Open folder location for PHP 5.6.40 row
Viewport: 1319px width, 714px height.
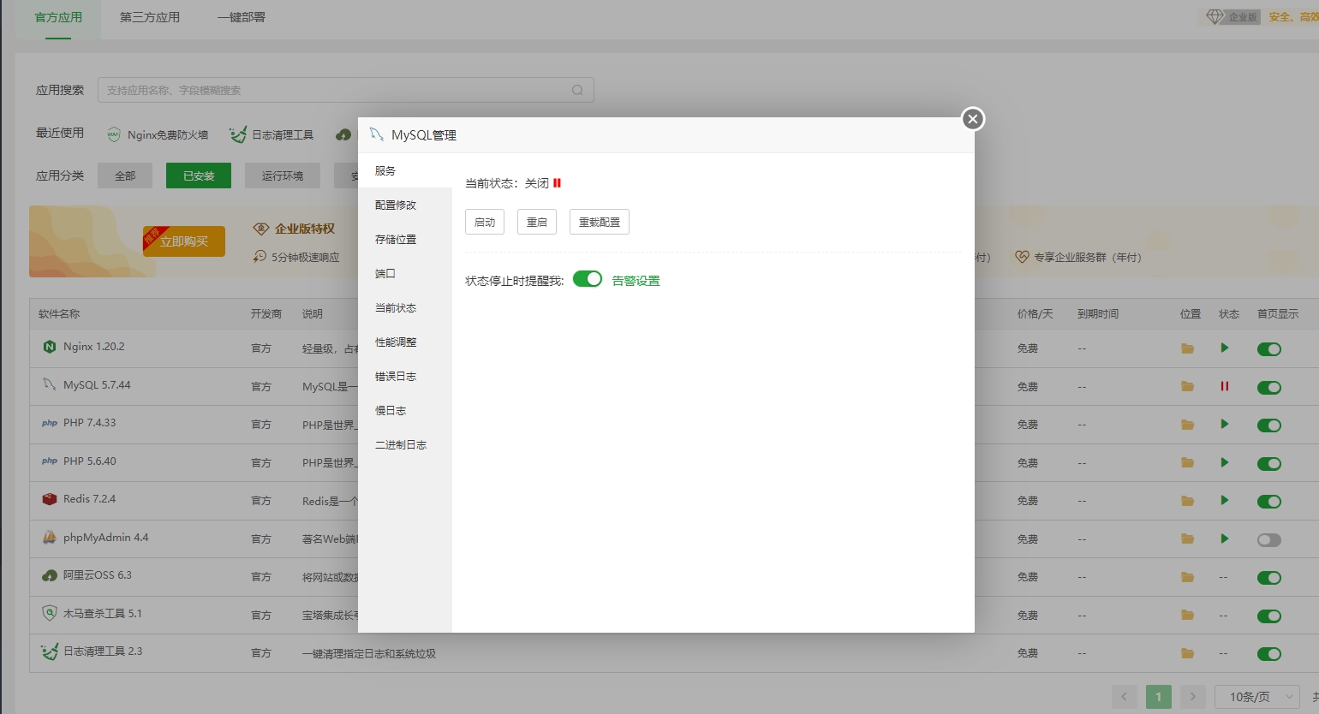pos(1187,462)
